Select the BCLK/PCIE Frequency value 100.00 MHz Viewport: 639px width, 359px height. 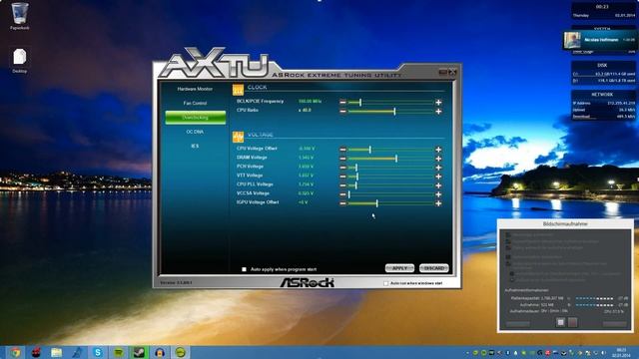(310, 101)
